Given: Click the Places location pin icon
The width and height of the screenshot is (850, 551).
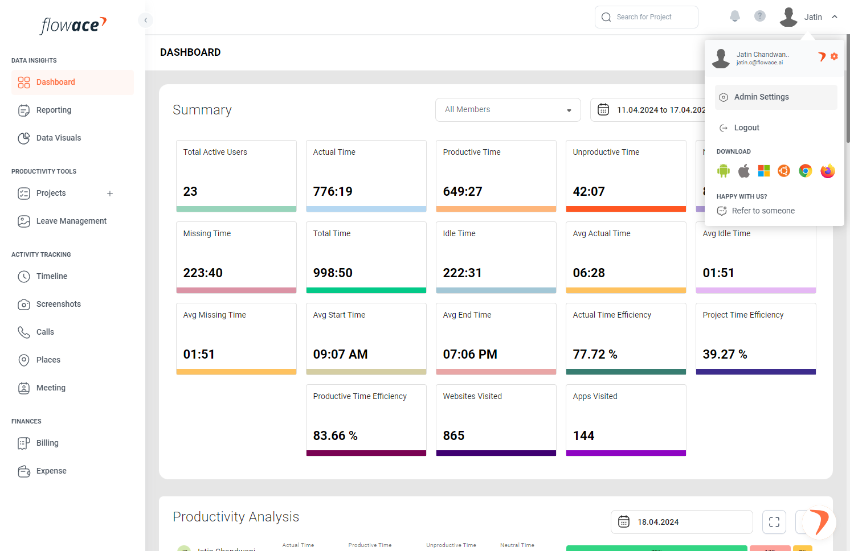Looking at the screenshot, I should (24, 360).
